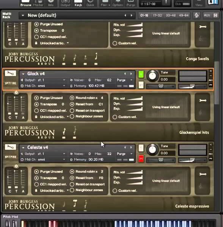The height and width of the screenshot is (227, 223).
Task: Click the gear icon above Celeste mixer faders
Action: pyautogui.click(x=16, y=166)
